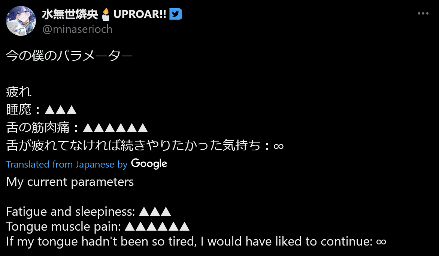Click the blue Twitter bird badge
Screen dimensions: 439x256
pyautogui.click(x=176, y=14)
